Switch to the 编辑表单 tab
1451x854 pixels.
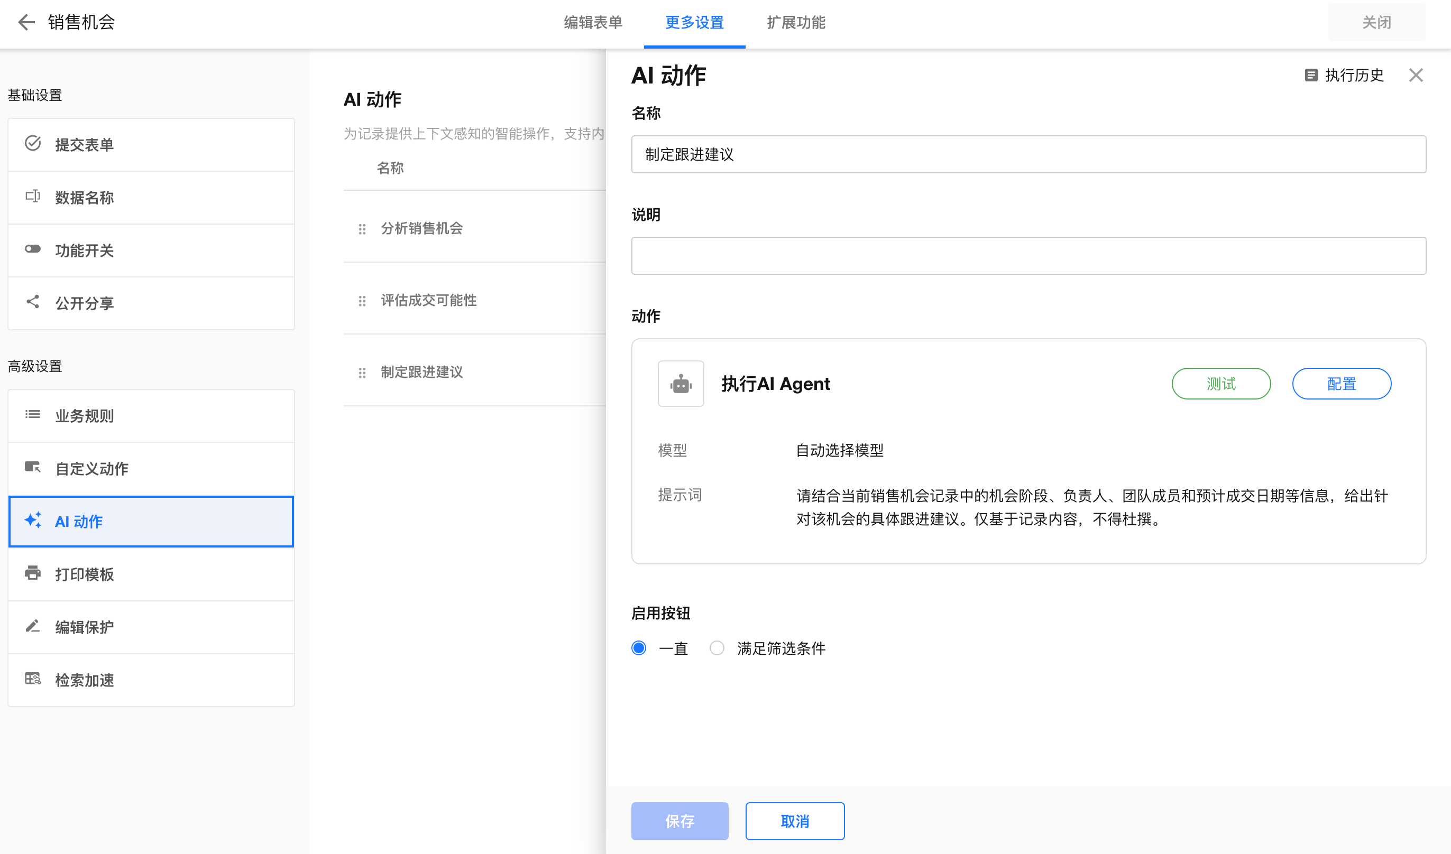[592, 22]
